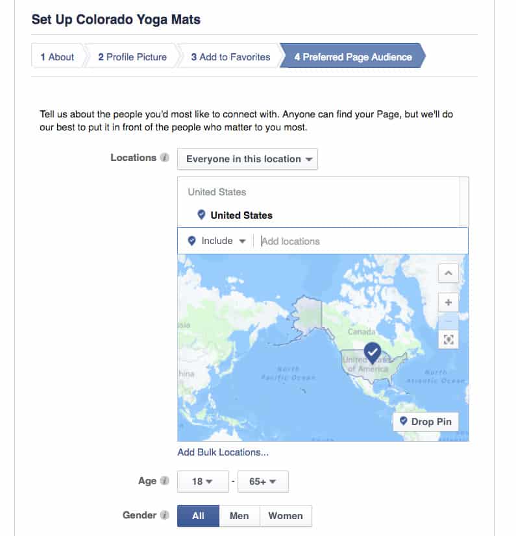
Task: Zoom out the map with minus button
Action: (x=448, y=321)
